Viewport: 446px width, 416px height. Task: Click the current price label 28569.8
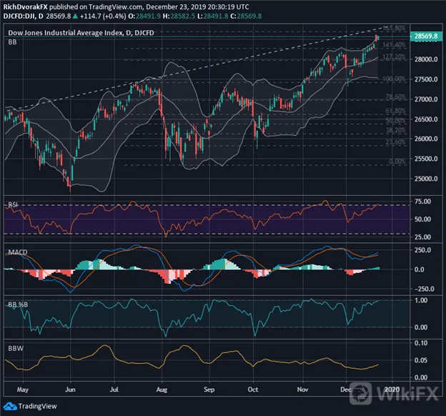point(426,36)
